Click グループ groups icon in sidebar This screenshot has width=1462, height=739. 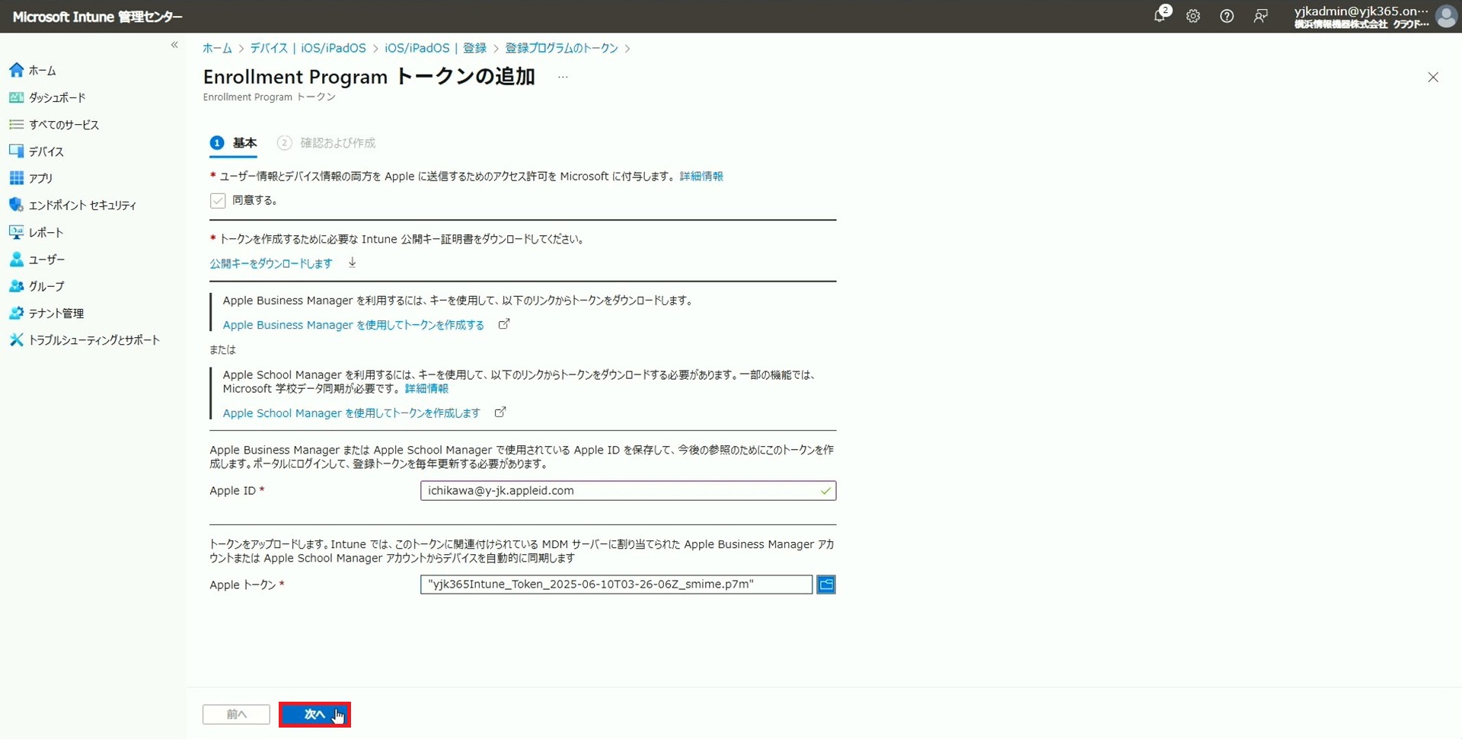tap(17, 286)
